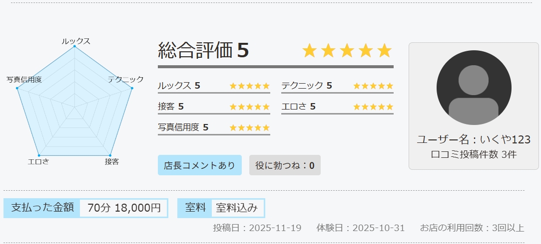Screen dimensions: 541x244
Task: Click the 体験日 2025-10-31 text
Action: [x=360, y=228]
